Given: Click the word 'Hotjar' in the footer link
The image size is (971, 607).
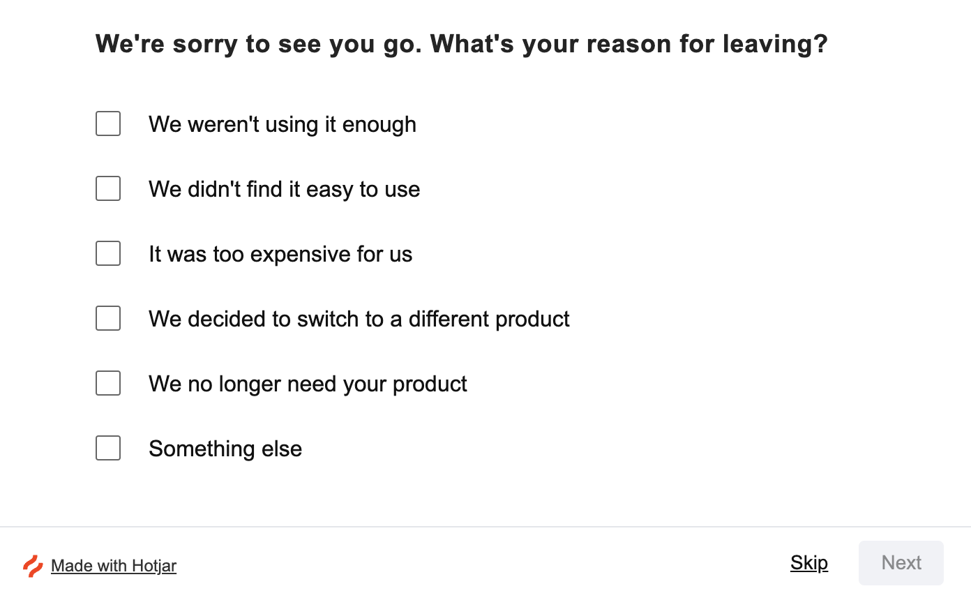Looking at the screenshot, I should [154, 566].
